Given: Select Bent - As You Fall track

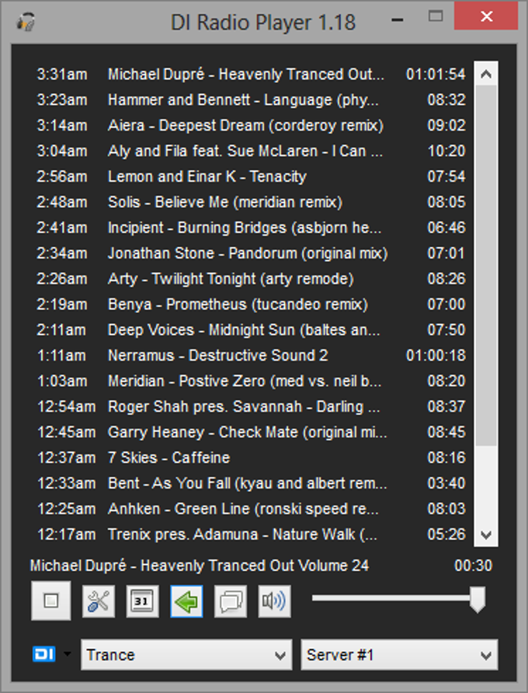Looking at the screenshot, I should pos(251,483).
